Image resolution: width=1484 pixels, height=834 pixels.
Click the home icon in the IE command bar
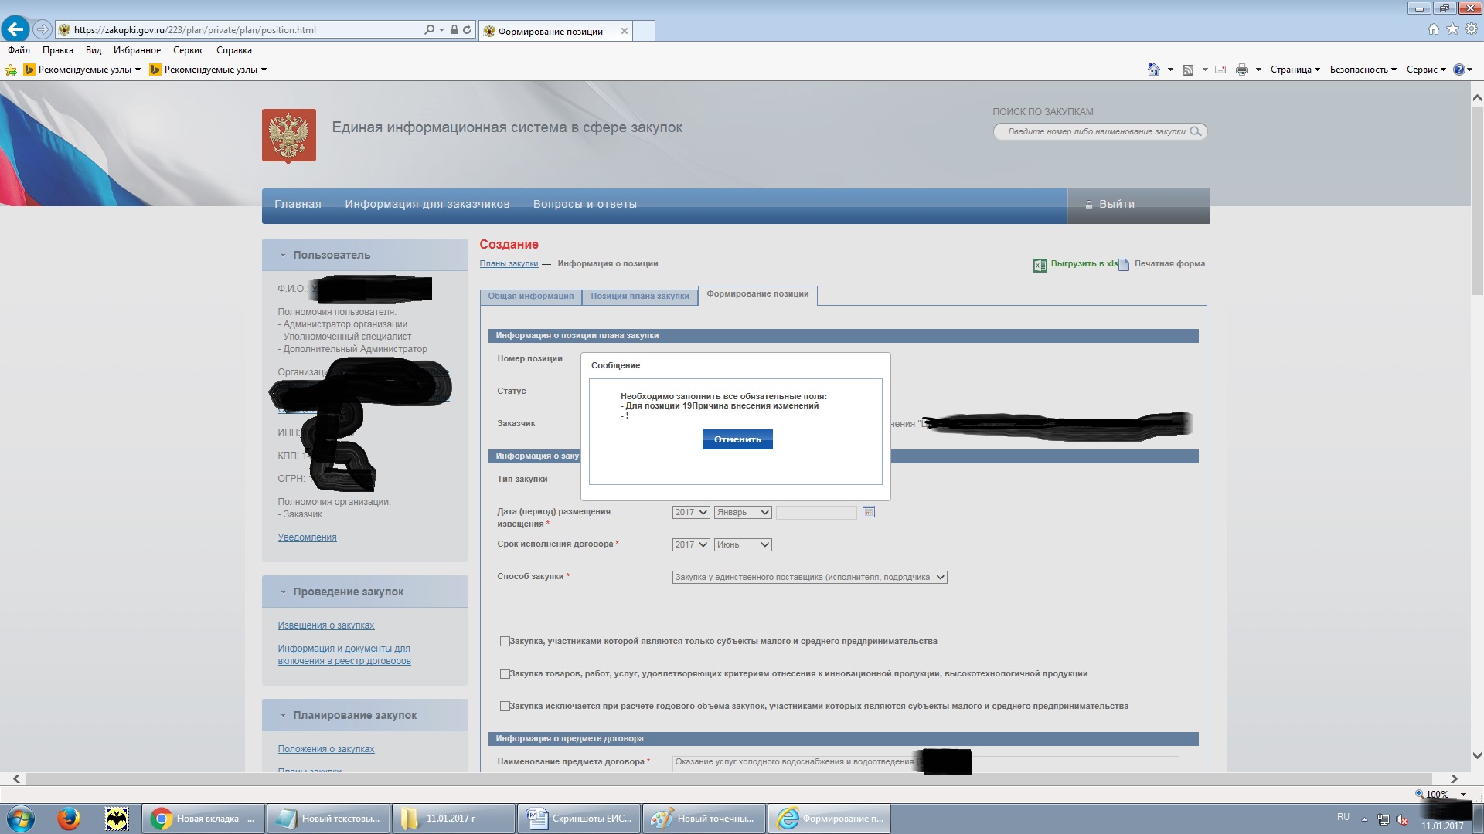click(x=1153, y=69)
